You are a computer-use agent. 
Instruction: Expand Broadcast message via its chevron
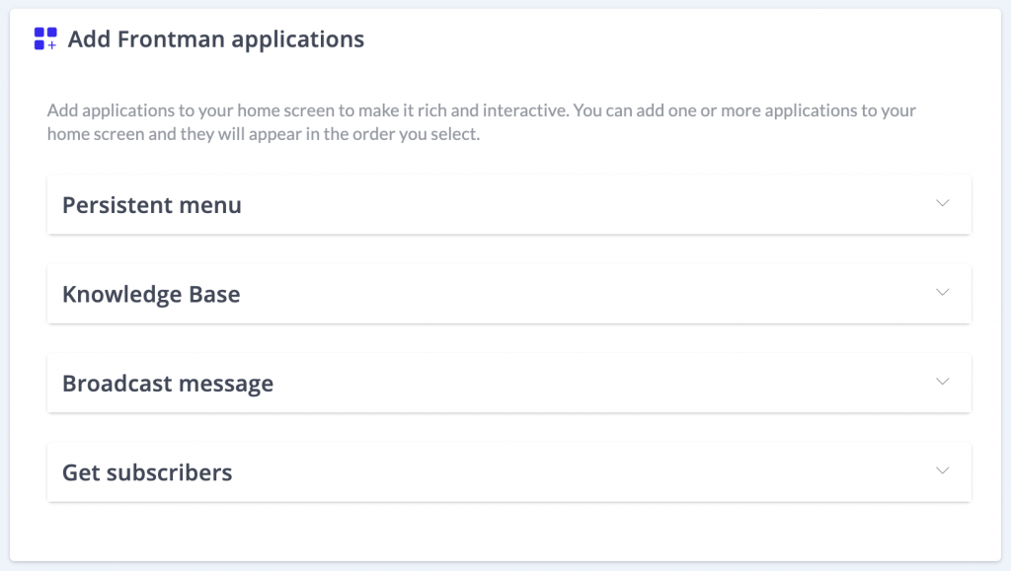[942, 382]
